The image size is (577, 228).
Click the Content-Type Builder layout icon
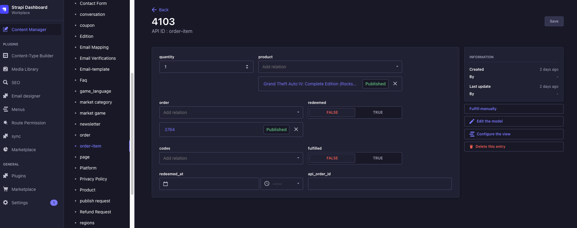(x=5, y=55)
